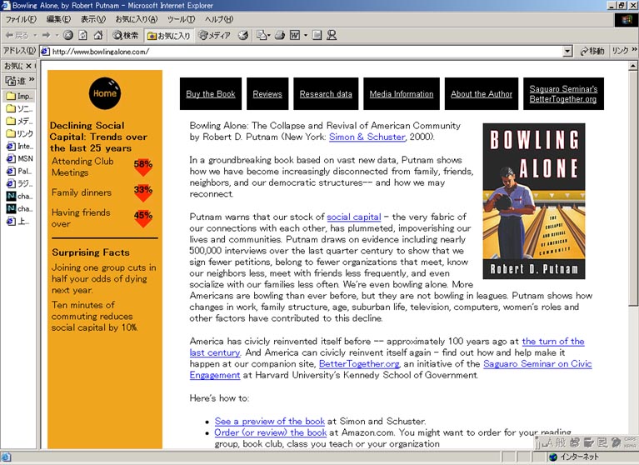639x465 pixels.
Task: Click the Go (移動) button
Action: click(x=592, y=52)
